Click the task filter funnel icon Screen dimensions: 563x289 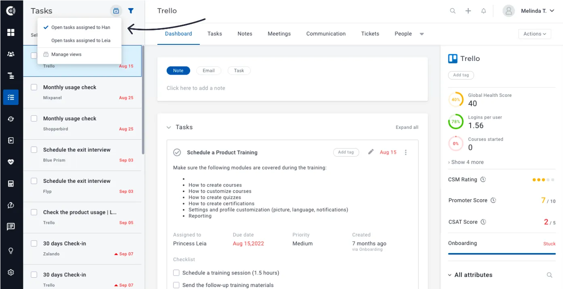click(131, 11)
